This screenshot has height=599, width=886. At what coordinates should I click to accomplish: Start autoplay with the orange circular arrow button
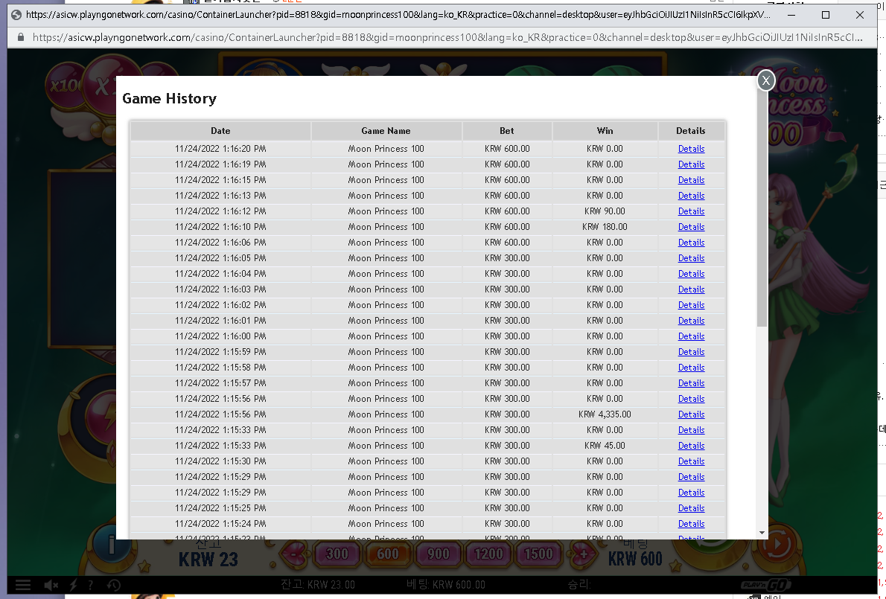click(x=779, y=545)
